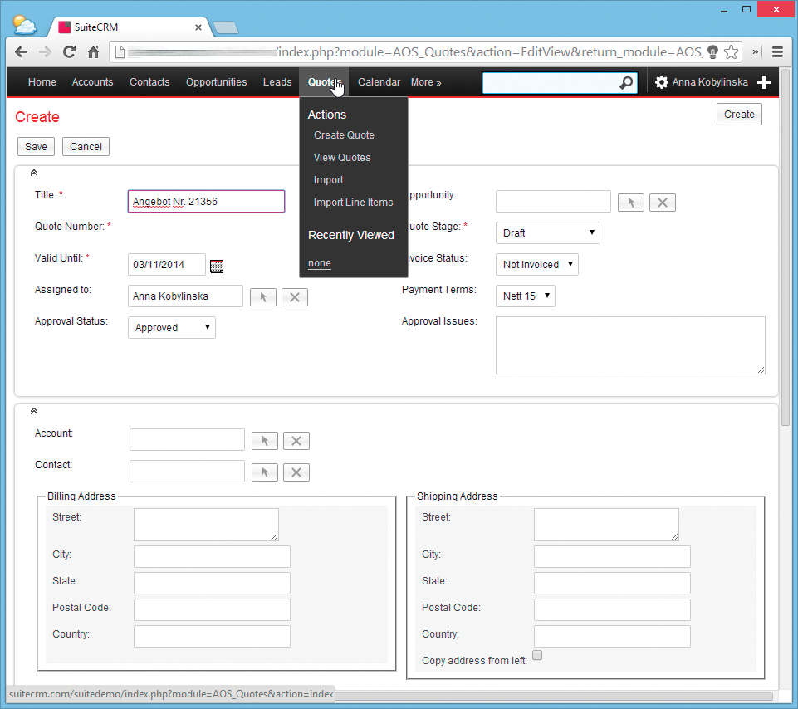The image size is (798, 709).
Task: Select Create Quote from the Actions menu
Action: tap(344, 134)
